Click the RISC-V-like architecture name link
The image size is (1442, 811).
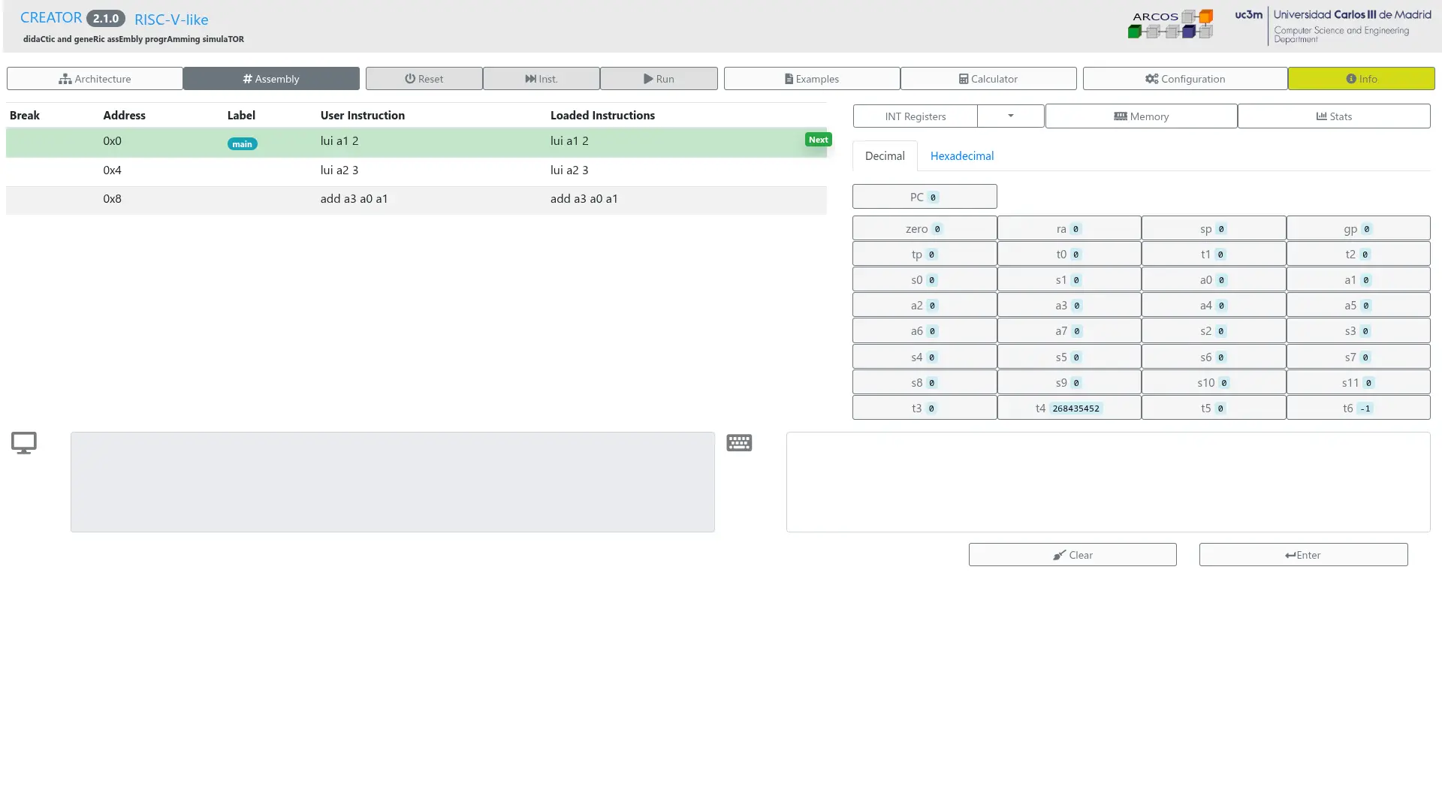click(x=171, y=20)
